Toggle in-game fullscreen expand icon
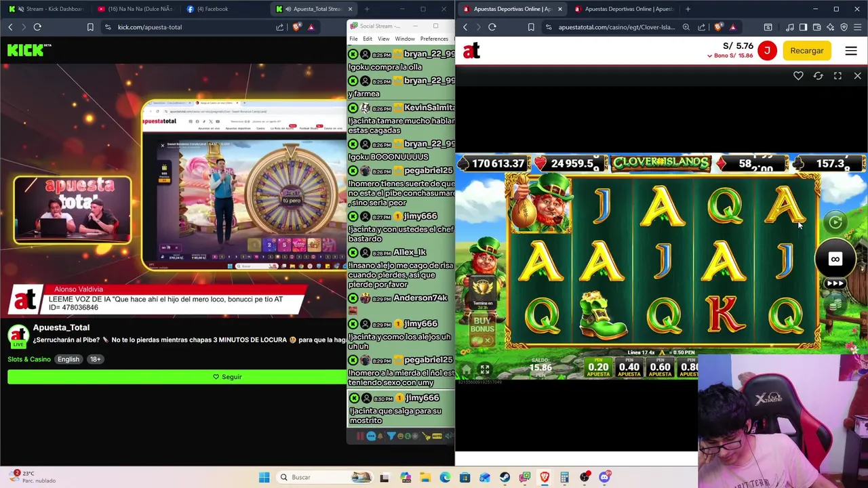This screenshot has height=488, width=868. click(485, 369)
